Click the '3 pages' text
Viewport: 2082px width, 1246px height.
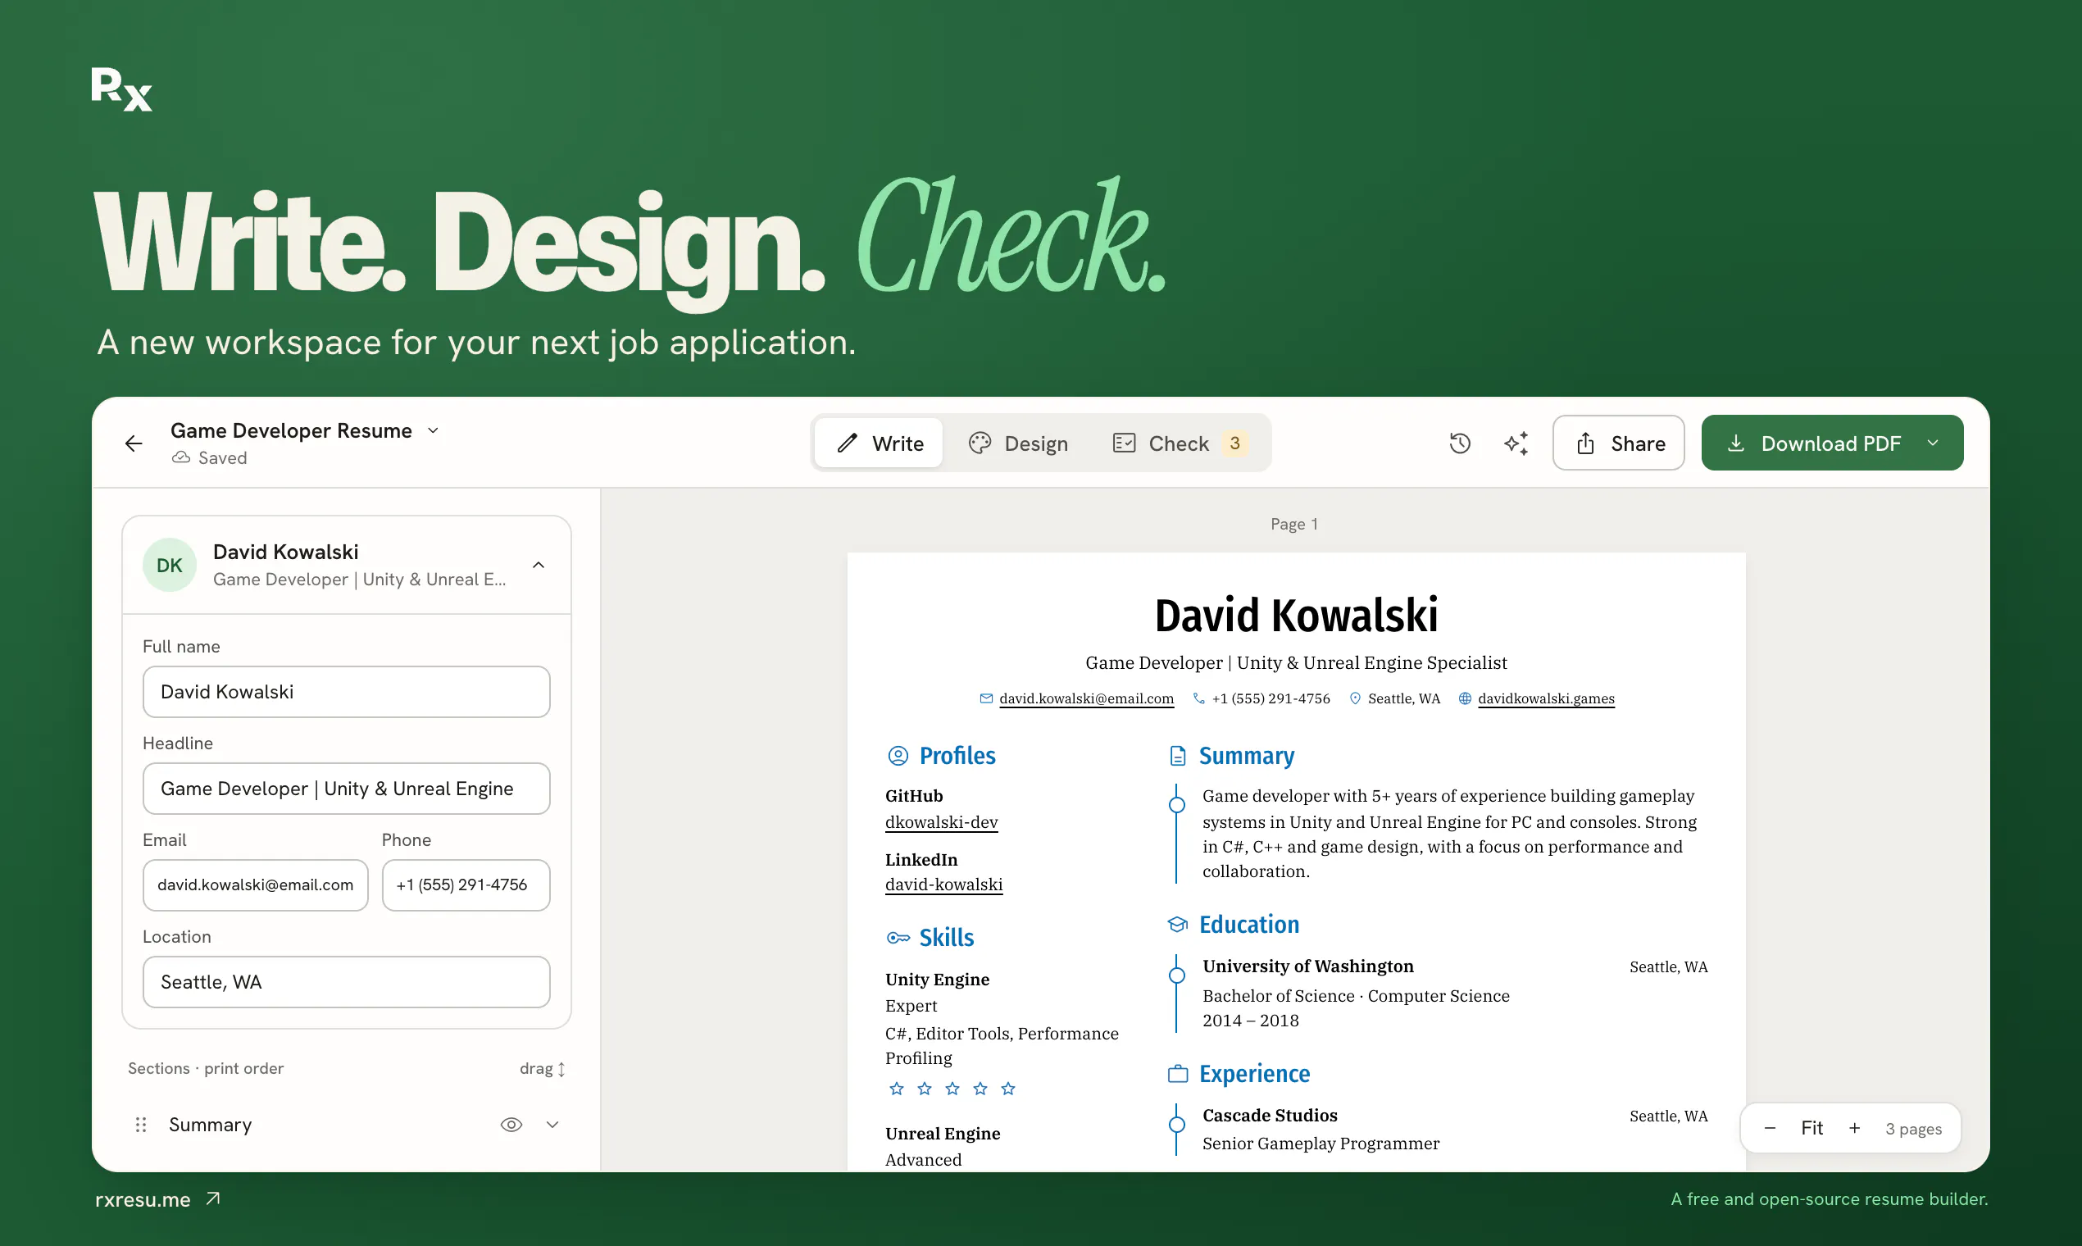click(x=1913, y=1130)
